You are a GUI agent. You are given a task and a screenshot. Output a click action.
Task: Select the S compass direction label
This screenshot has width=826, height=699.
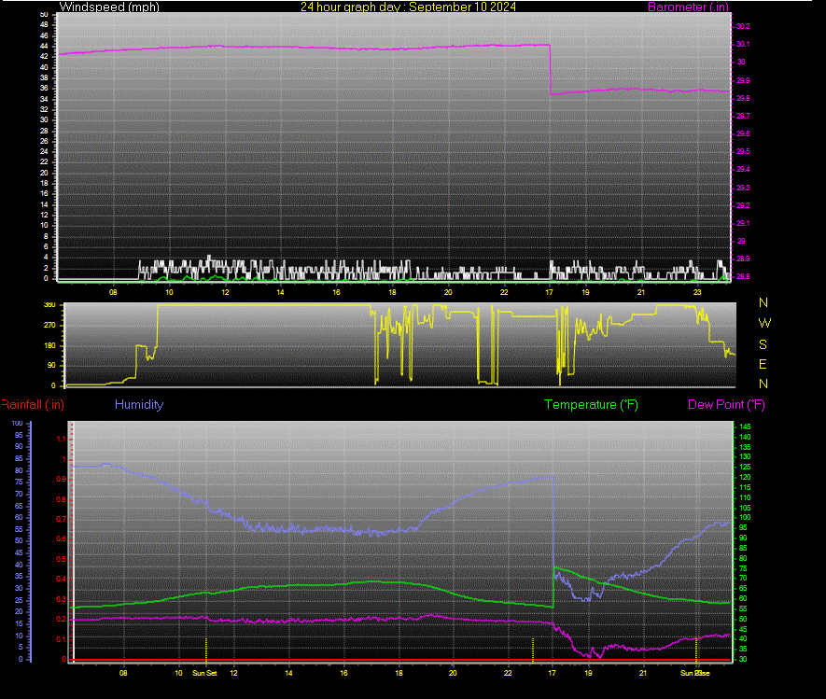point(763,344)
